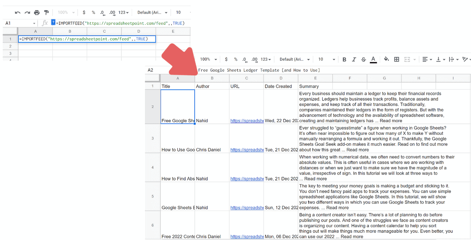This screenshot has width=471, height=240.
Task: Toggle Italic formatting in the lower sheet
Action: pyautogui.click(x=354, y=60)
